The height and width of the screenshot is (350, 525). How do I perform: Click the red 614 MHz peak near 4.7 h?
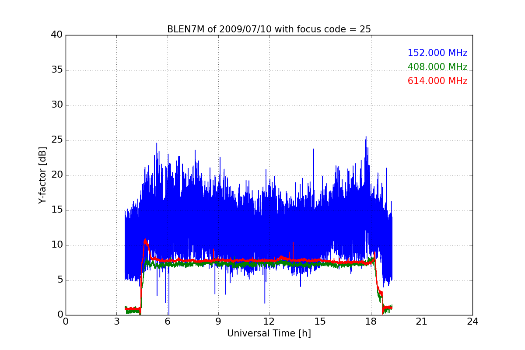point(145,241)
